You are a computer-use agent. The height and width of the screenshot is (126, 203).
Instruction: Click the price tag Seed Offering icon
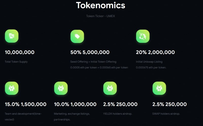(77, 36)
